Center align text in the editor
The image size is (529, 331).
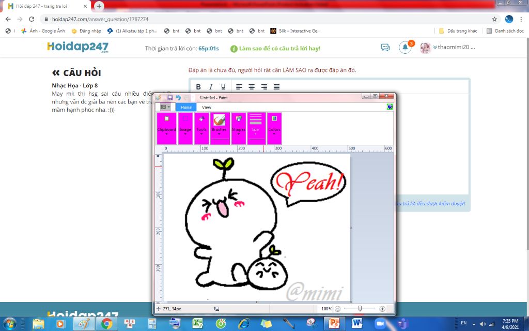252,87
